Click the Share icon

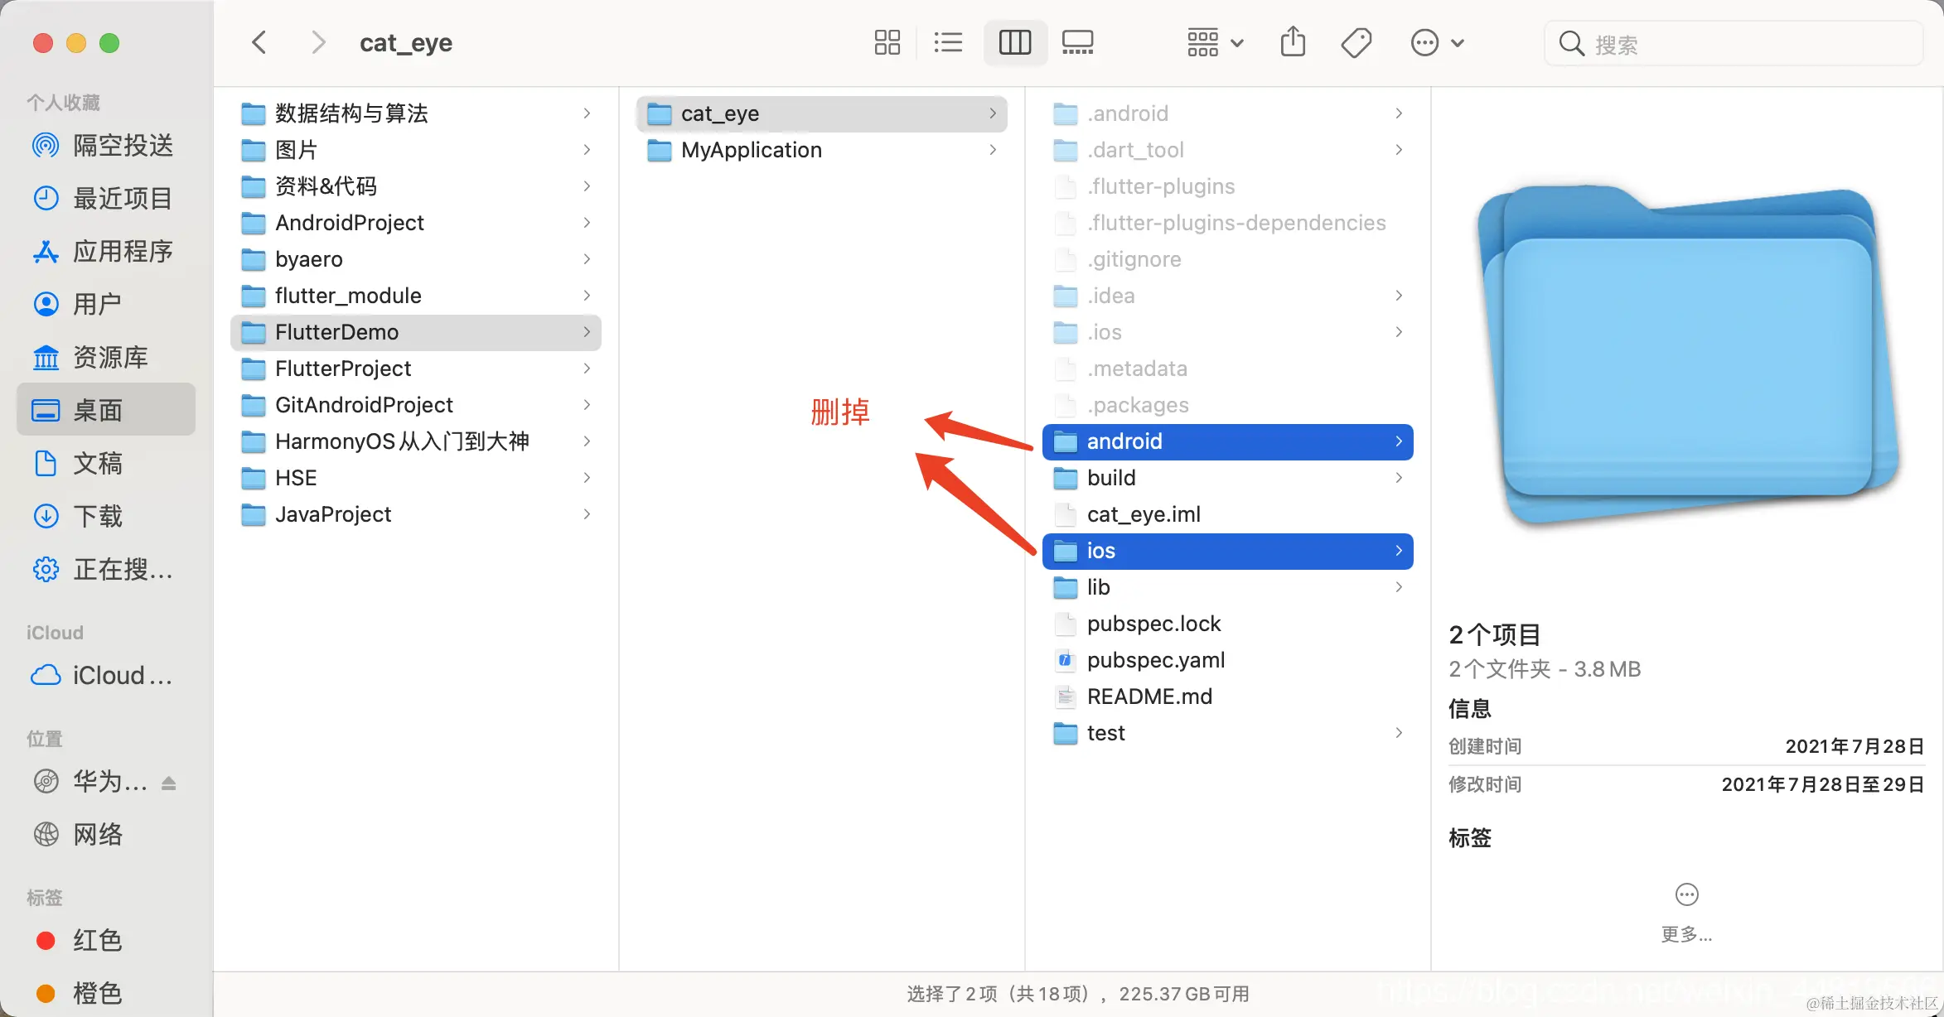click(1293, 43)
